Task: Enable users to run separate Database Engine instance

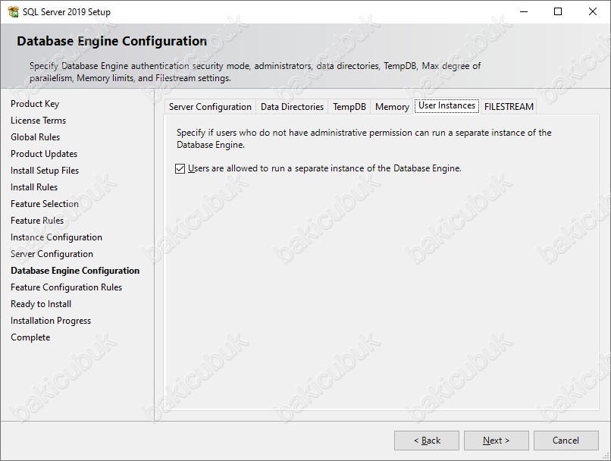Action: pyautogui.click(x=180, y=168)
